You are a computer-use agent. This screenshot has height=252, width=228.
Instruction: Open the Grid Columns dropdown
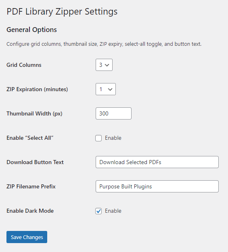[x=104, y=65]
